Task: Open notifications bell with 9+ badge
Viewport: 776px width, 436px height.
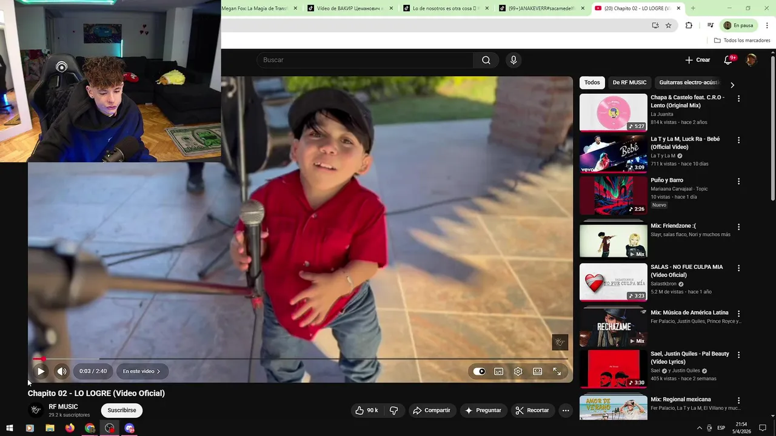Action: point(729,60)
